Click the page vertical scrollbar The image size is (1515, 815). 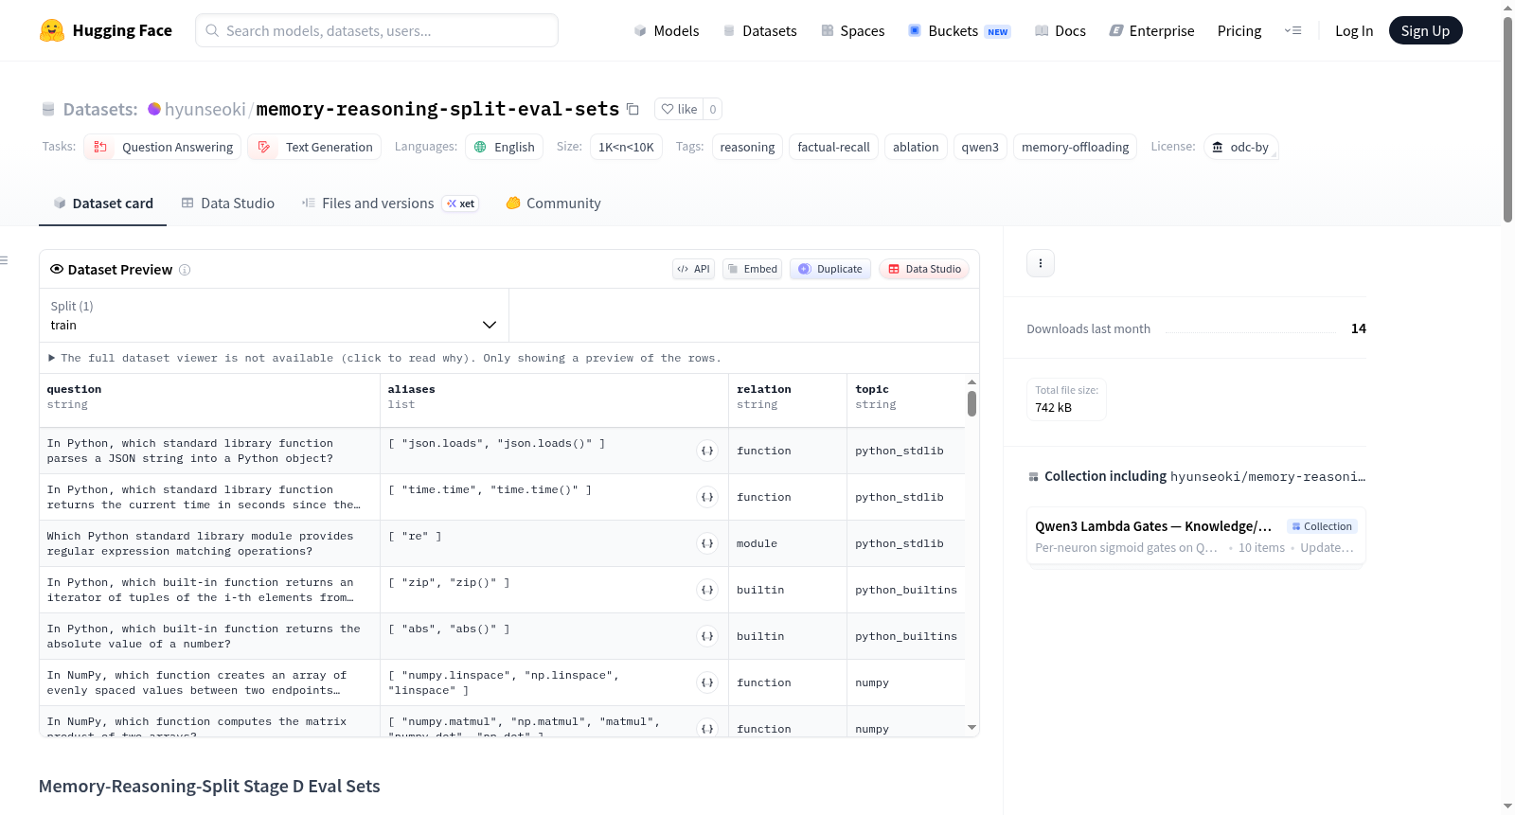(1507, 120)
